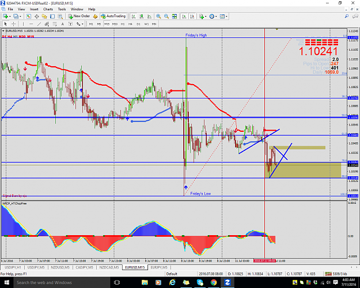Select the equidistant channel tool
Viewport: 360px width, 288px height.
tap(47, 24)
